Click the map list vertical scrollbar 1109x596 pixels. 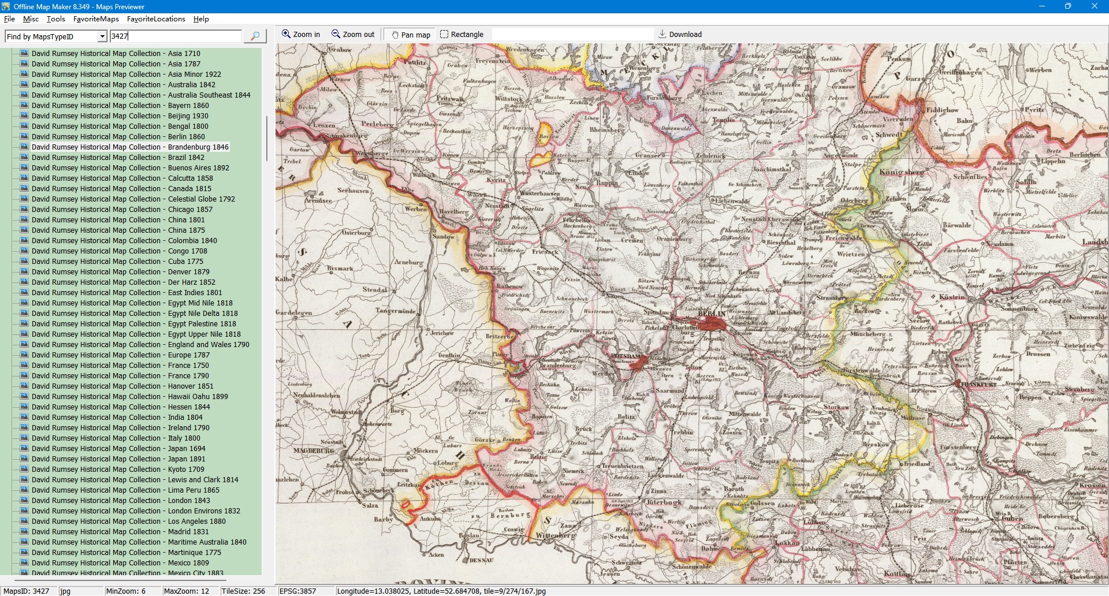click(266, 139)
